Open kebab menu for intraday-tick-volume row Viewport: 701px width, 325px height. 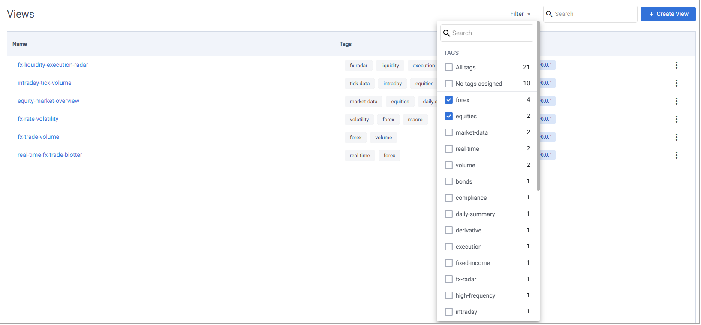click(x=676, y=83)
